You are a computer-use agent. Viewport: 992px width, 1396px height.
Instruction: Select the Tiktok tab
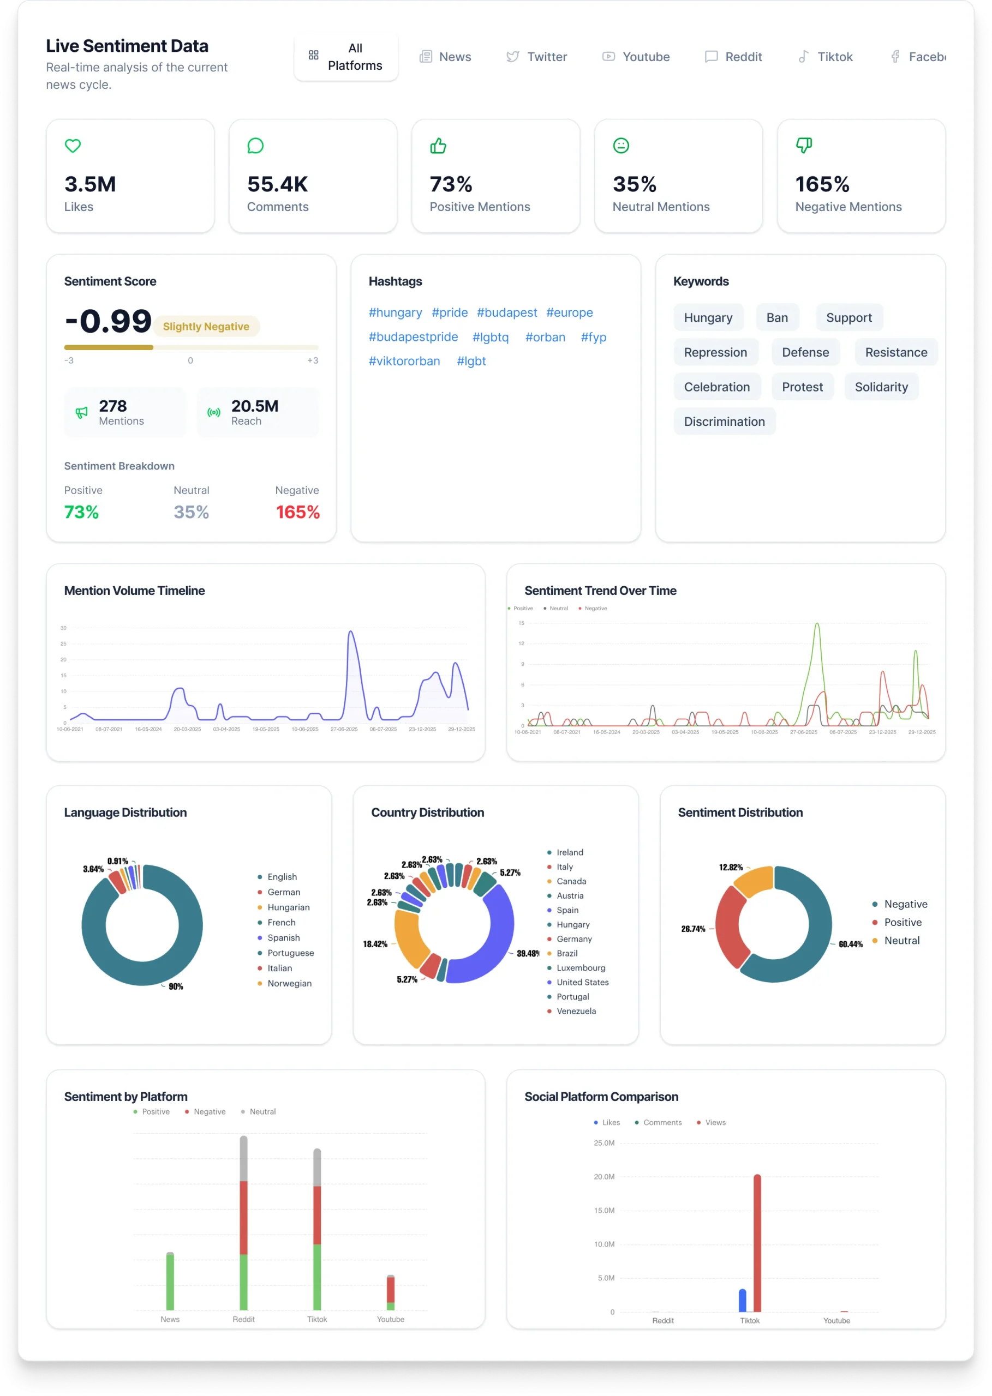coord(825,57)
